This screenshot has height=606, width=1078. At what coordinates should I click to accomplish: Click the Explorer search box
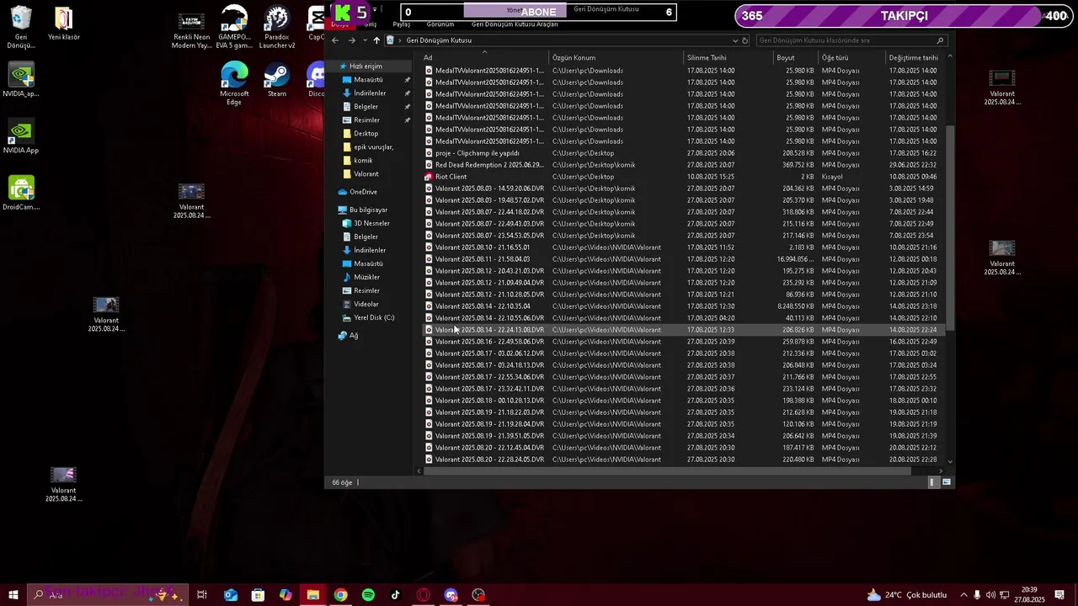(851, 40)
